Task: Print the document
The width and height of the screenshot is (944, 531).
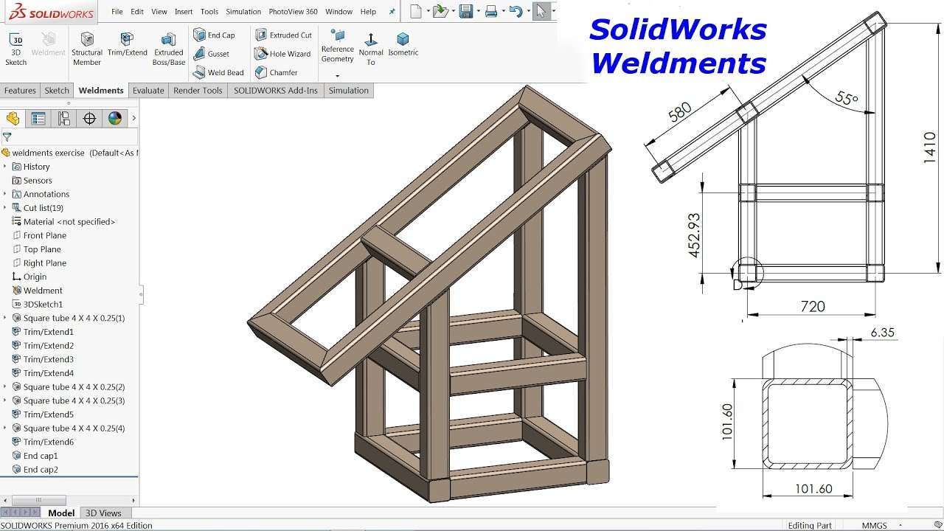Action: pyautogui.click(x=491, y=11)
